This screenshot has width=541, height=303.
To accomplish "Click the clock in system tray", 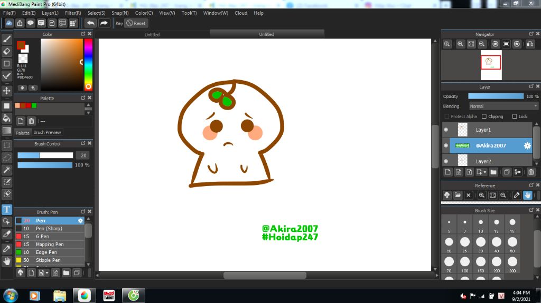I will [x=521, y=296].
